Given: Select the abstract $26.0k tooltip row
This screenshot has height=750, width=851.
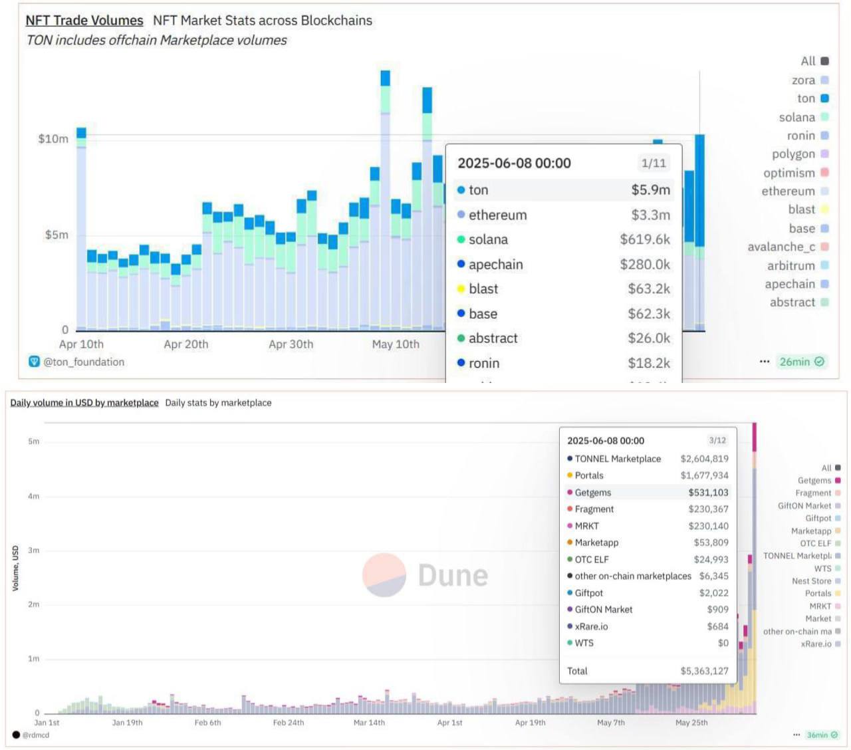Looking at the screenshot, I should pyautogui.click(x=564, y=338).
